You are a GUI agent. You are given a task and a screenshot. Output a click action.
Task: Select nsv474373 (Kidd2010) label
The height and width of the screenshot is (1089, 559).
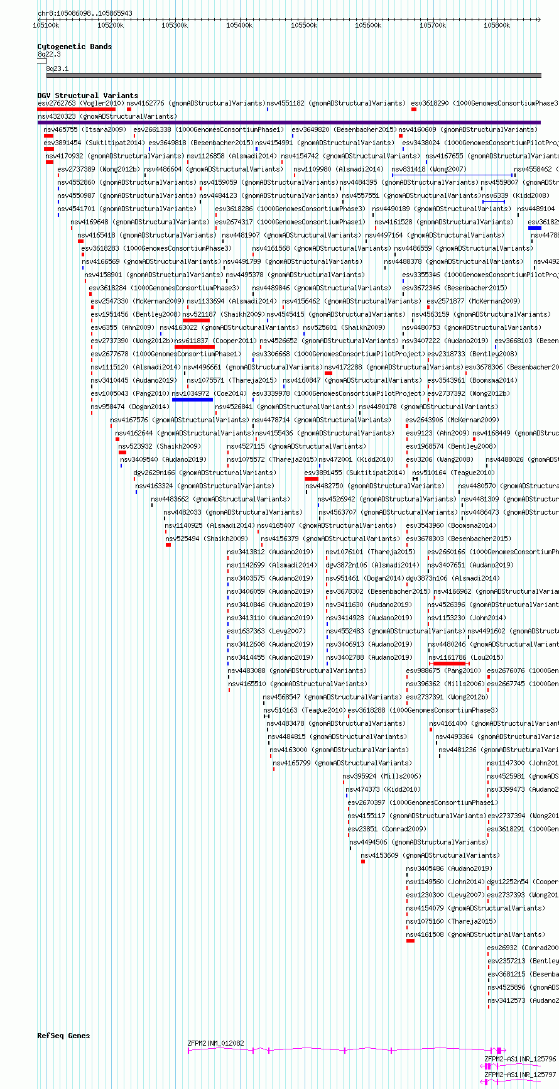point(383,789)
